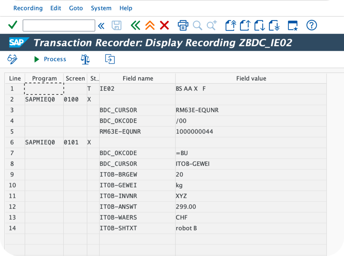Screen dimensions: 344x256
Task: Click the SAP logo
Action: (x=18, y=42)
